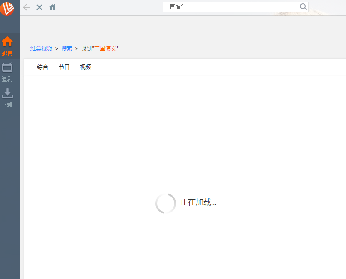Follow the 搜索 breadcrumb link
This screenshot has height=279, width=346.
coord(67,49)
